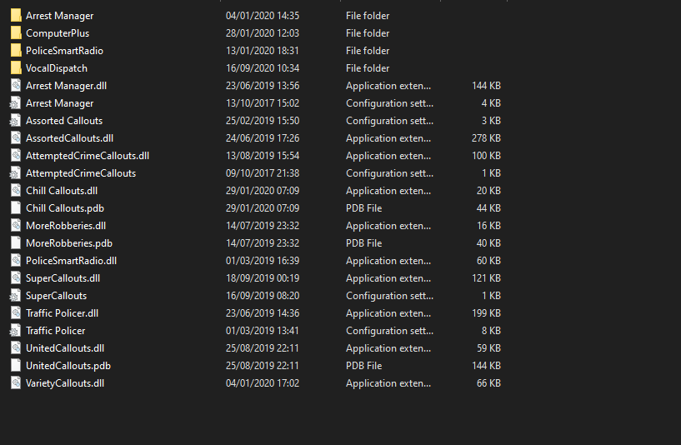Click the MoreRobberies.dll file name
The image size is (681, 445).
click(66, 226)
